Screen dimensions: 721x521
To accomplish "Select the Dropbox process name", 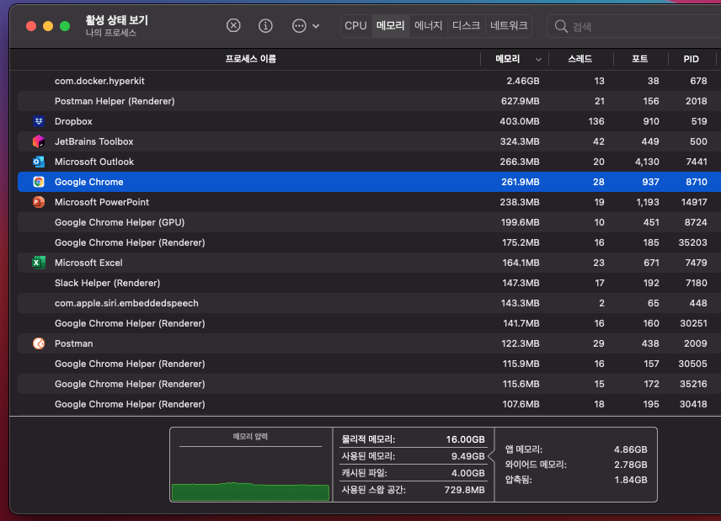I will (x=73, y=121).
